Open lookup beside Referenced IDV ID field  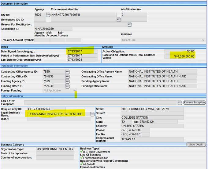pos(119,20)
